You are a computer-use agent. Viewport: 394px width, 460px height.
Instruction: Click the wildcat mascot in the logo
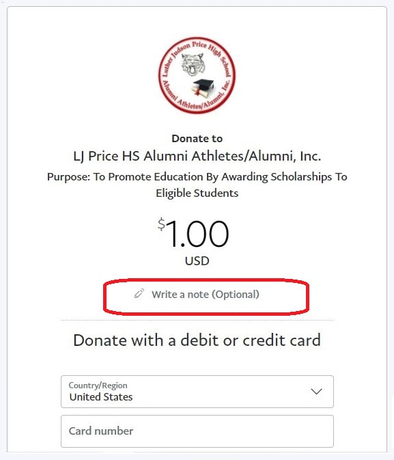(x=193, y=64)
